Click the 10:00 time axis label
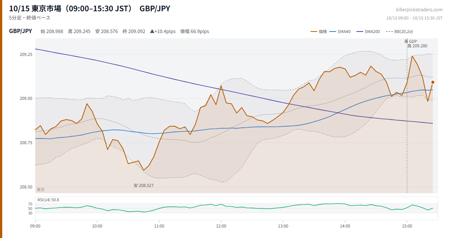Image resolution: width=450 pixels, height=238 pixels. coord(97,226)
